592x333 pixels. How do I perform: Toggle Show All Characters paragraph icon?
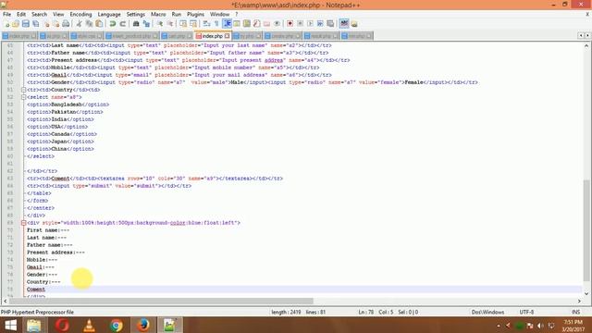coord(216,24)
